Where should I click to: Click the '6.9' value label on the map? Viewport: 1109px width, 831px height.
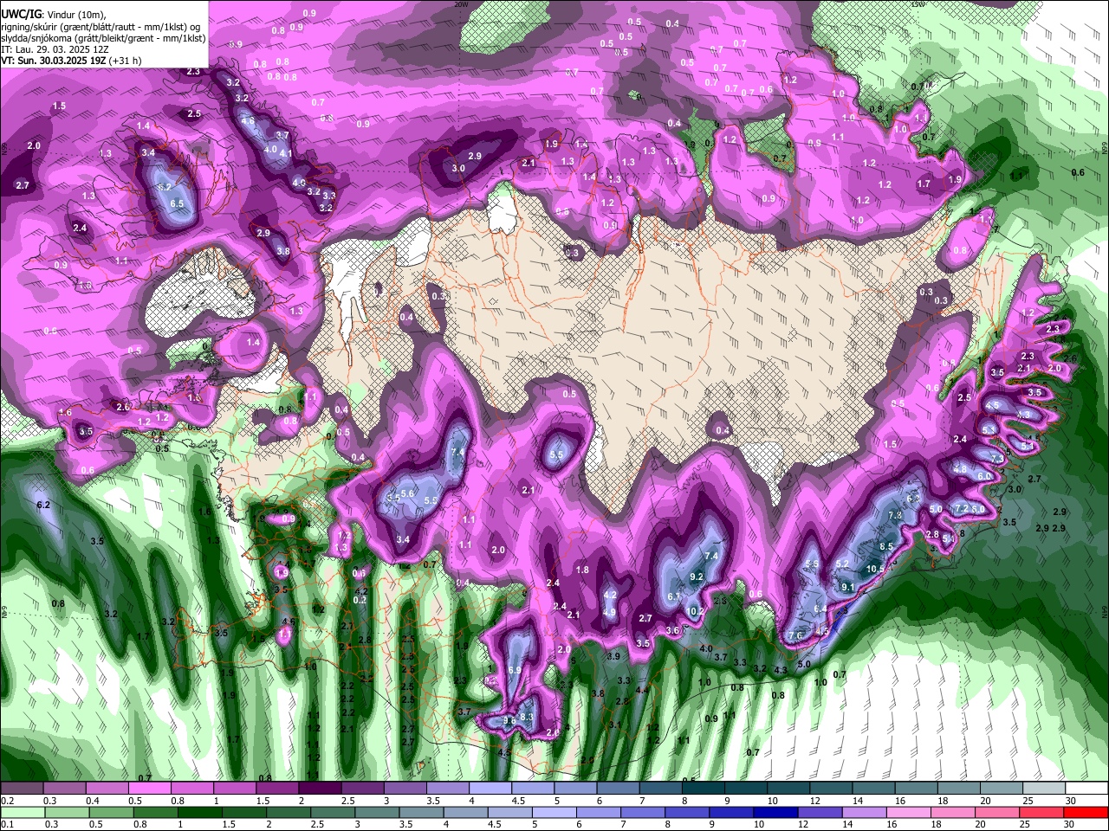(514, 670)
